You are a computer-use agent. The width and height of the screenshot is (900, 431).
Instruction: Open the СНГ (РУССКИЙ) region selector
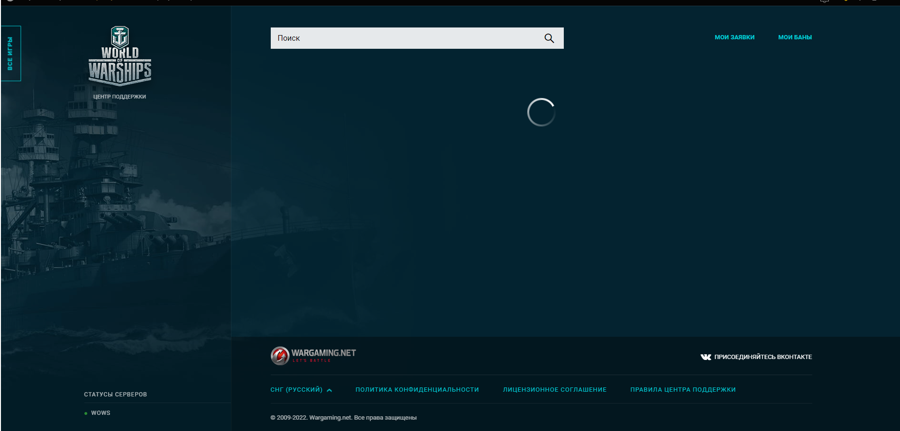click(x=296, y=390)
